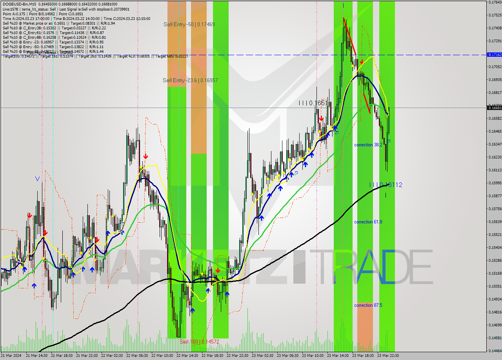The width and height of the screenshot is (502, 360).
Task: Click the "22 Mar 14:30" time axis label
Action: tap(187, 356)
